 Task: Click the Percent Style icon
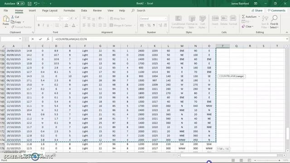pyautogui.click(x=149, y=25)
